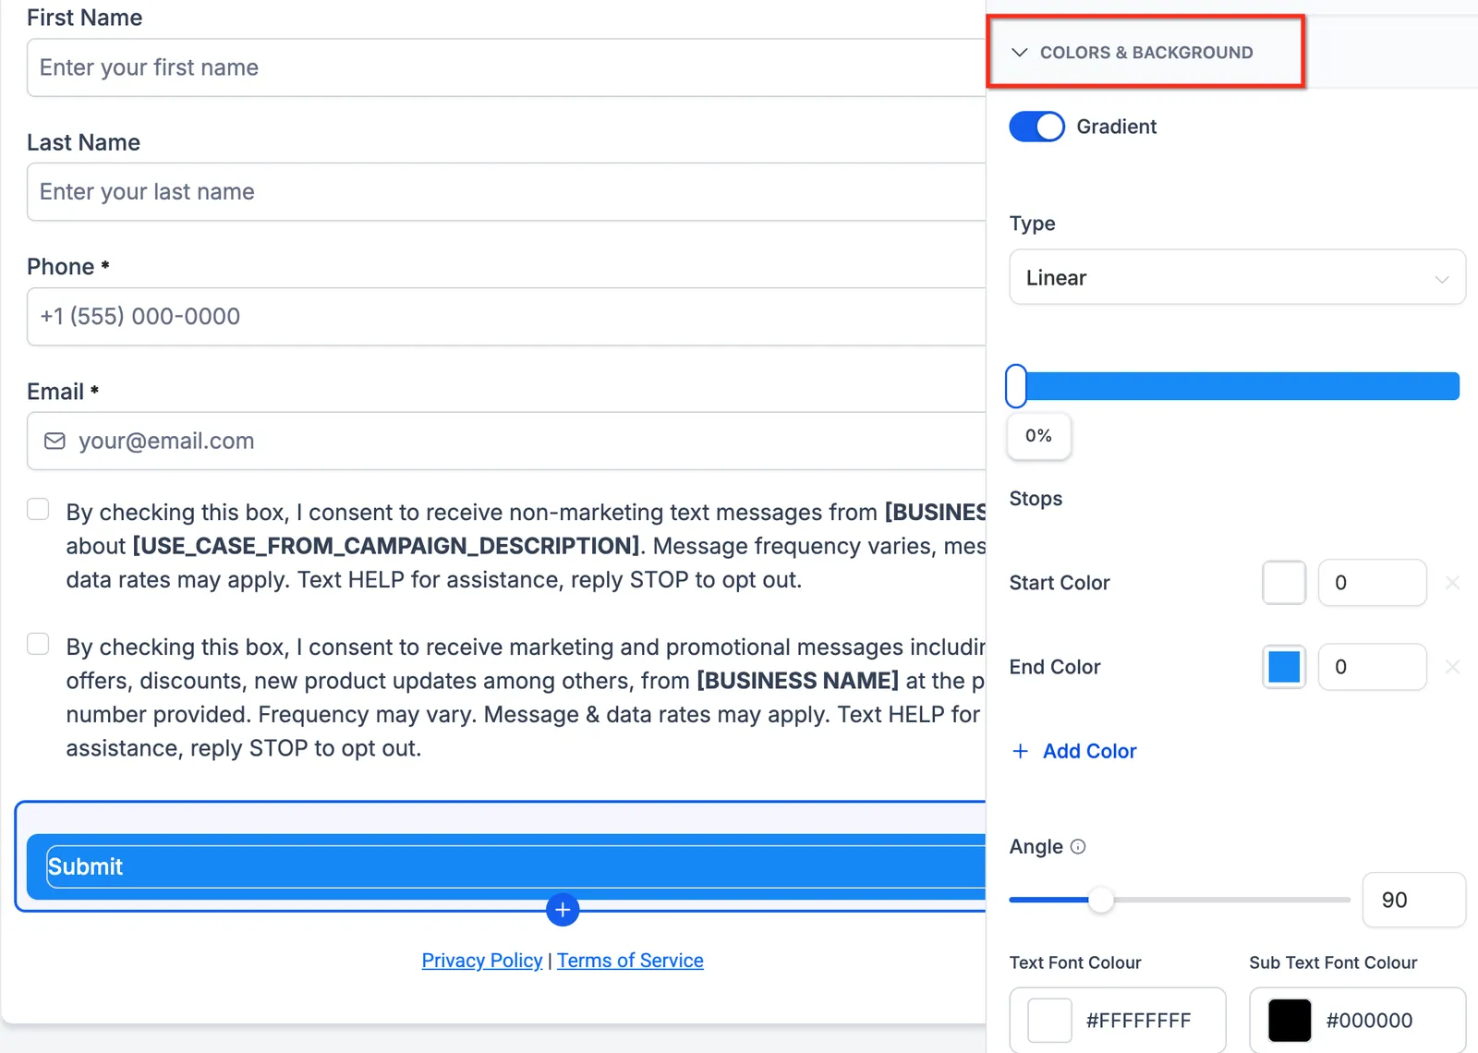The image size is (1478, 1053).
Task: Open the Terms of Service link
Action: pyautogui.click(x=630, y=961)
